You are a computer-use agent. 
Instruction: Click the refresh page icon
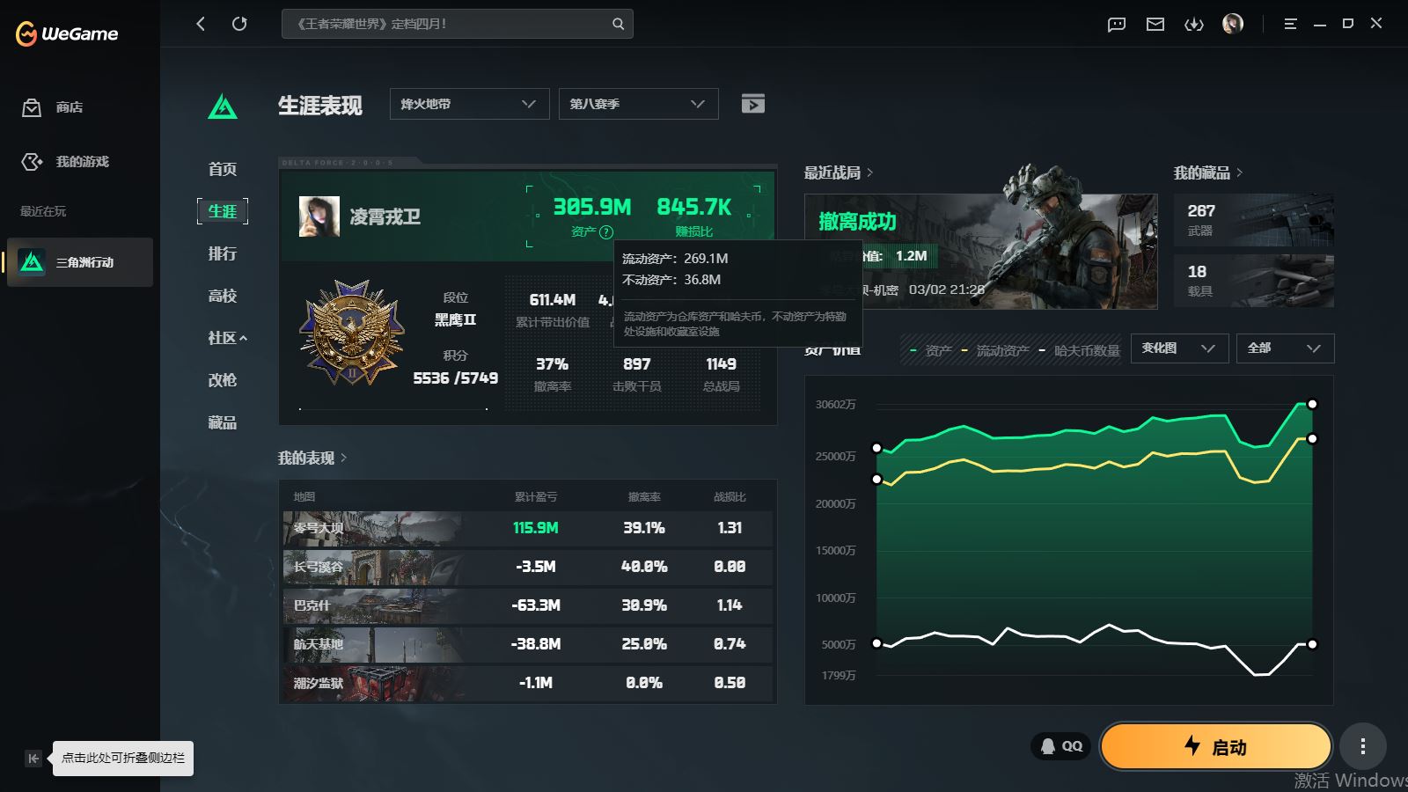239,24
